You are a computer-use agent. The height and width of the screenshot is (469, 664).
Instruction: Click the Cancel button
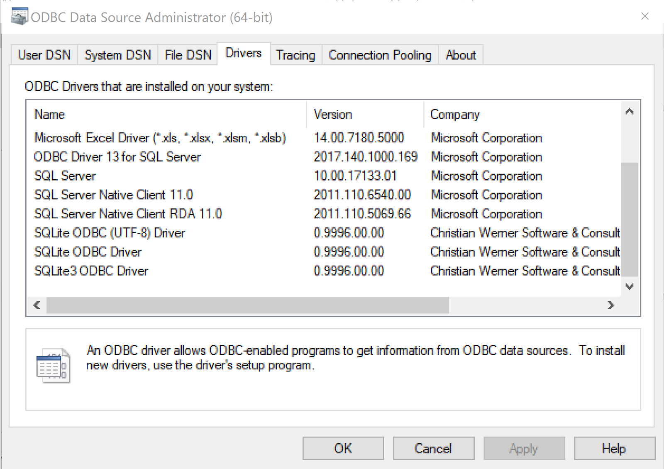434,448
